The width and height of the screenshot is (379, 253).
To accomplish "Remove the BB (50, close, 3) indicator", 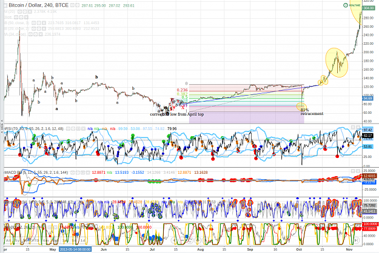I will tap(44, 23).
